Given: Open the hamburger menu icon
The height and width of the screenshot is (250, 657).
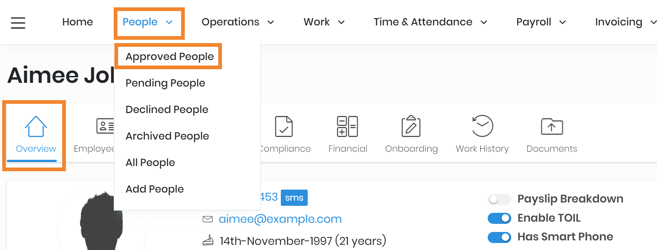Looking at the screenshot, I should pyautogui.click(x=18, y=23).
